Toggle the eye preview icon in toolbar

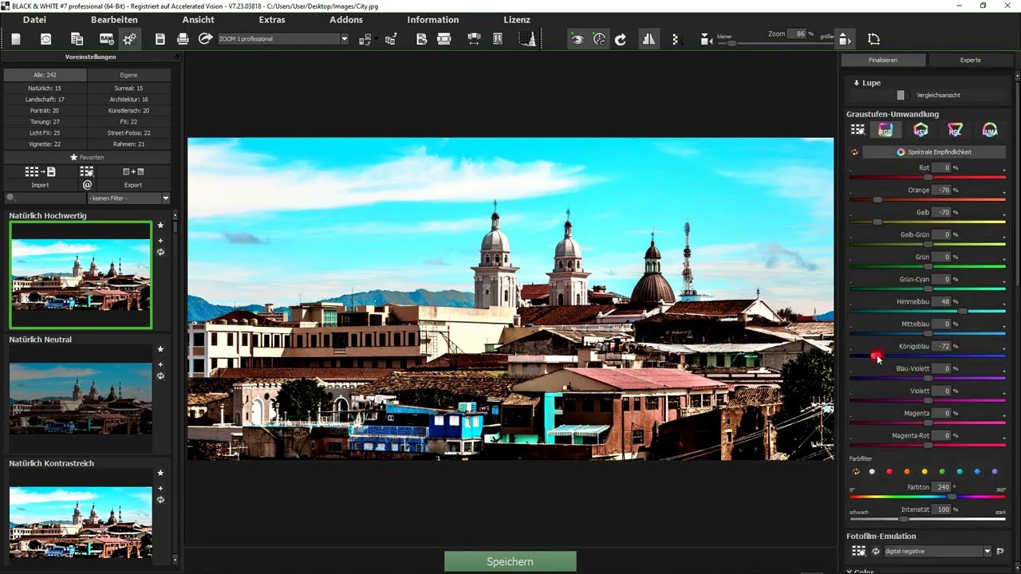point(578,39)
